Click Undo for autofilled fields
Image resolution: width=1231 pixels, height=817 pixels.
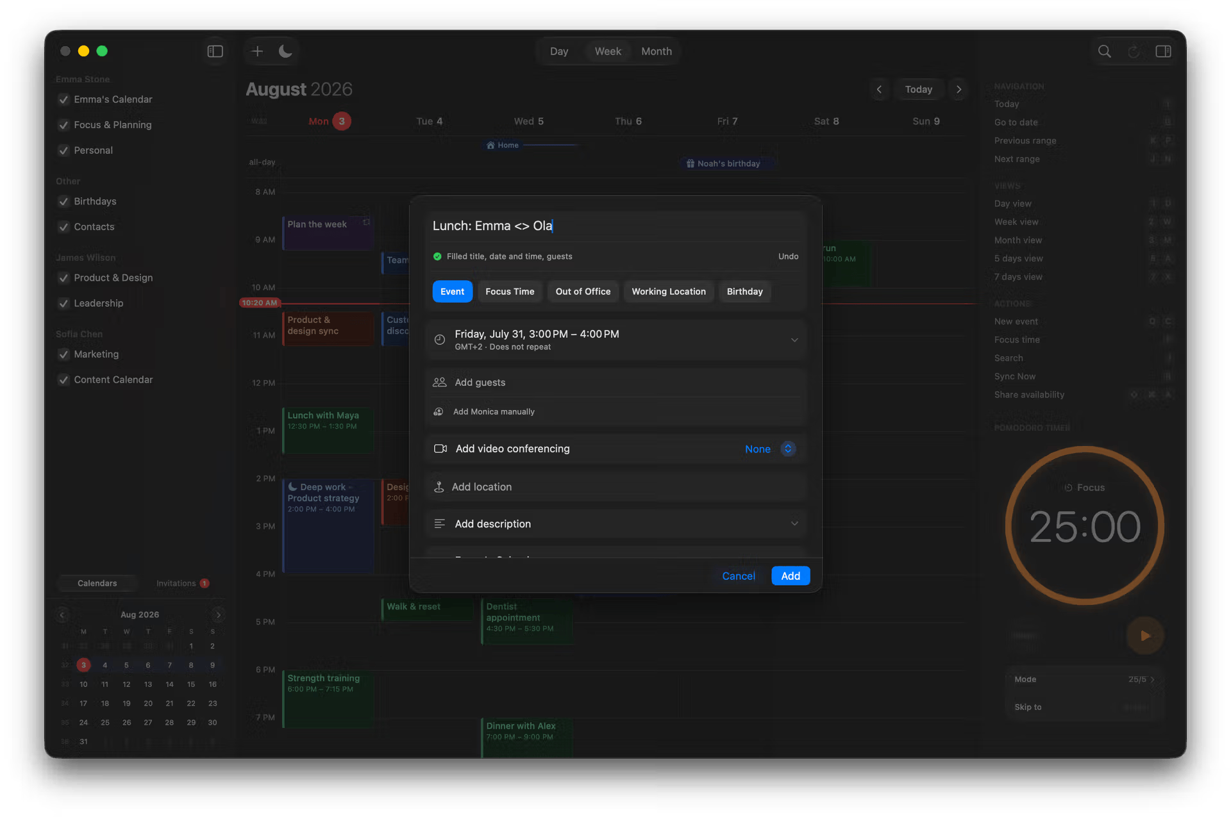[788, 256]
